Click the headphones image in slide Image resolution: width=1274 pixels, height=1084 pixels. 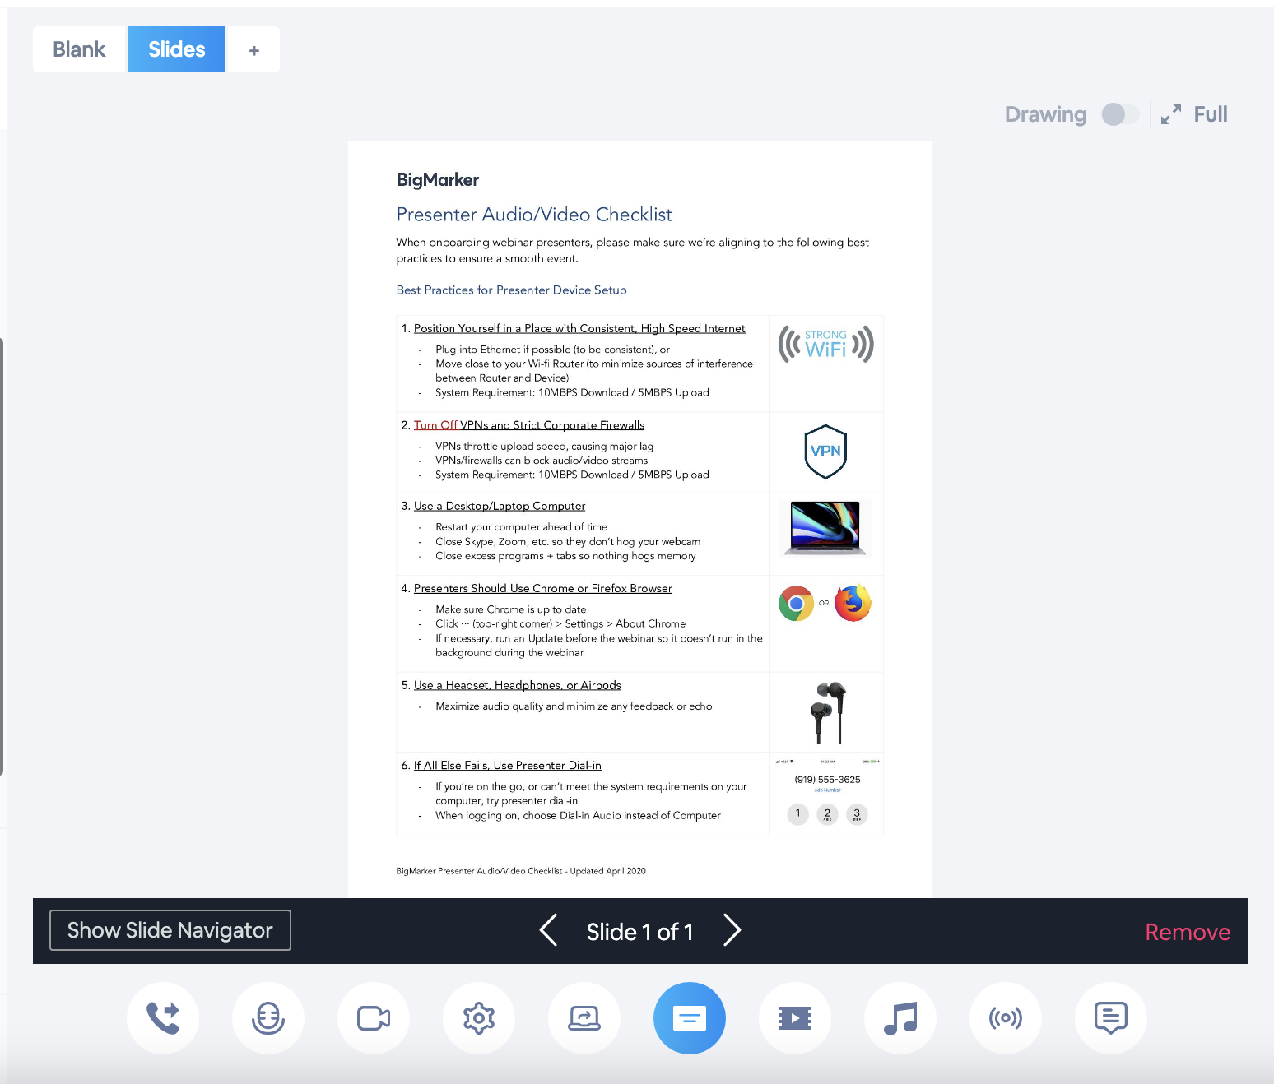coord(828,712)
